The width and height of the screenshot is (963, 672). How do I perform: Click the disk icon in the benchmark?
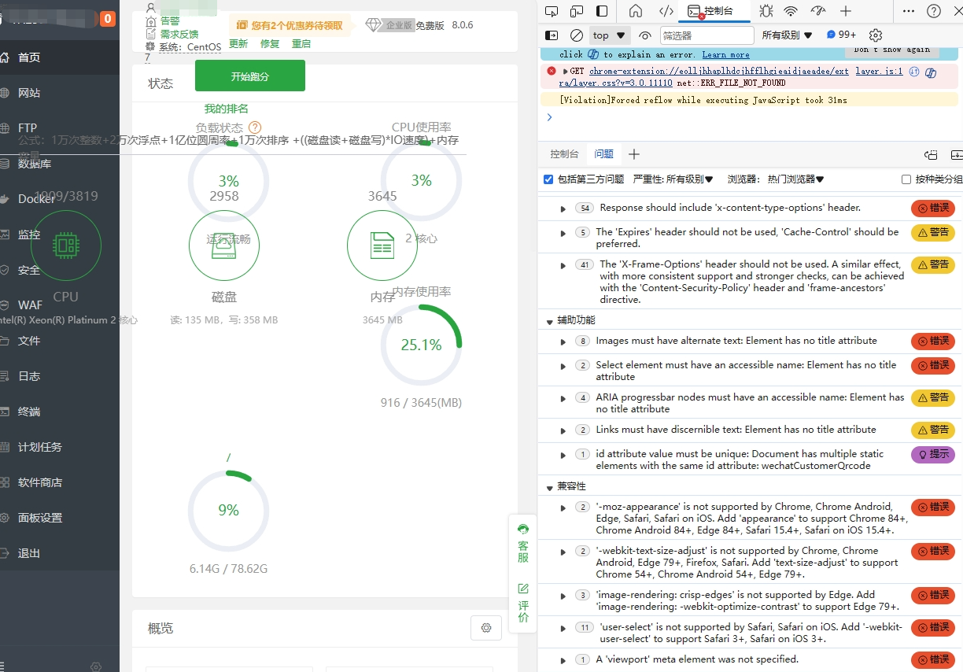point(224,246)
